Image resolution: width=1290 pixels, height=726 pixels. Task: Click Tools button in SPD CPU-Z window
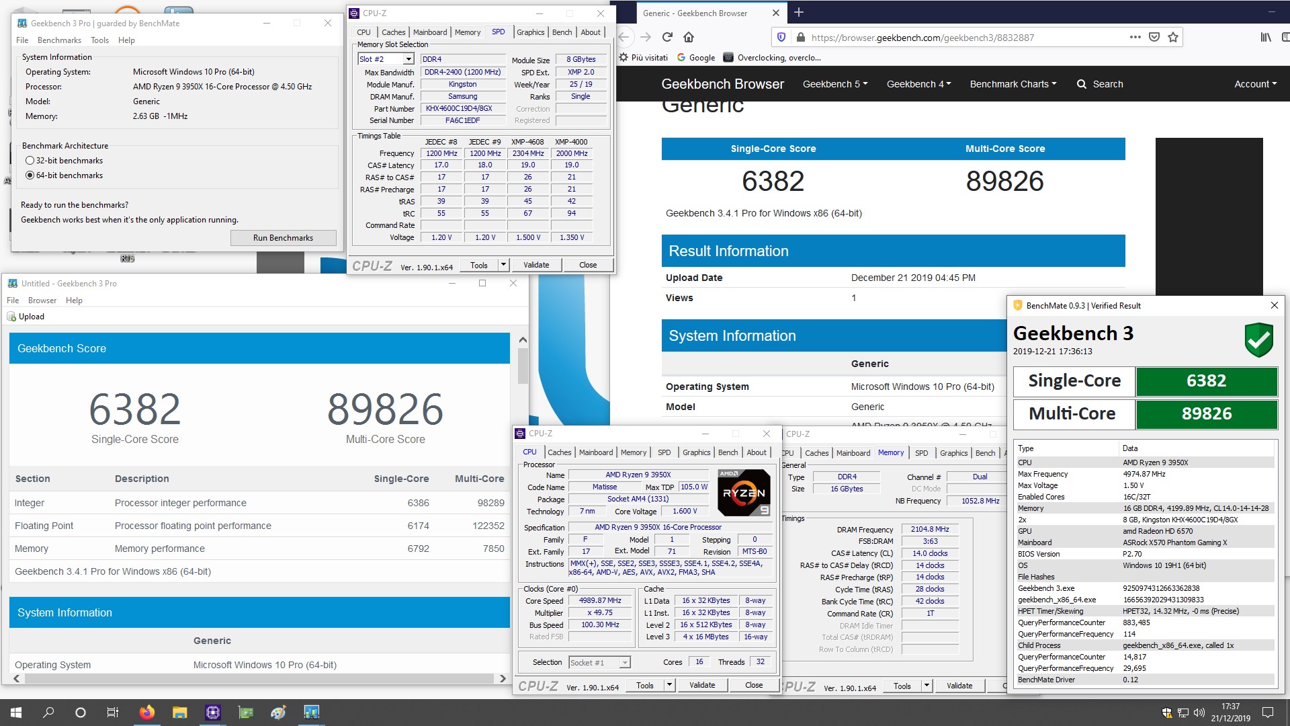pos(479,265)
